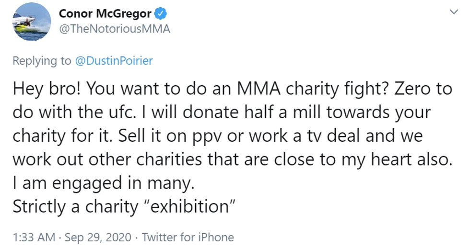This screenshot has height=247, width=470.
Task: Click the "Replying to" label
Action: point(41,61)
